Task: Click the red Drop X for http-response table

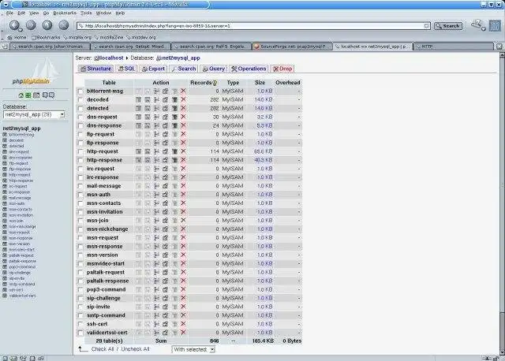Action: (183, 160)
